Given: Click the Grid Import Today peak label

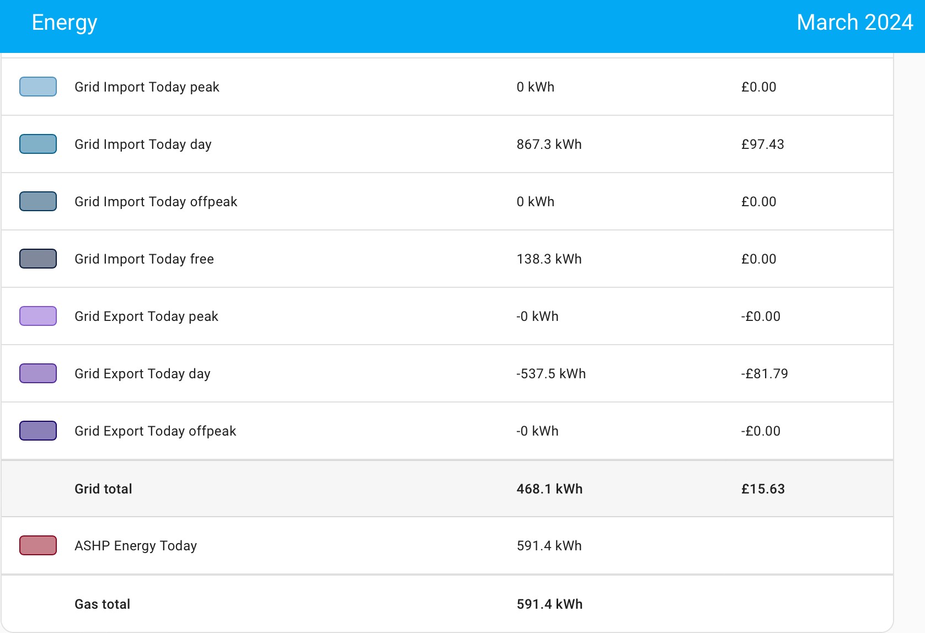Looking at the screenshot, I should pos(147,87).
